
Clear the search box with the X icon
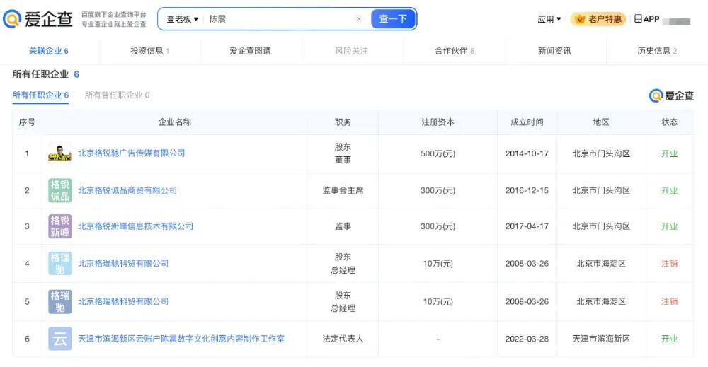point(358,19)
